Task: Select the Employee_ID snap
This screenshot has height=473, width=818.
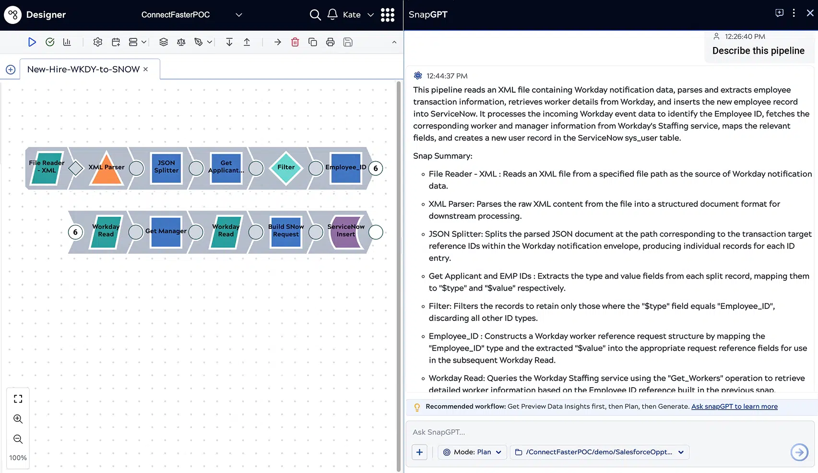Action: pos(345,168)
